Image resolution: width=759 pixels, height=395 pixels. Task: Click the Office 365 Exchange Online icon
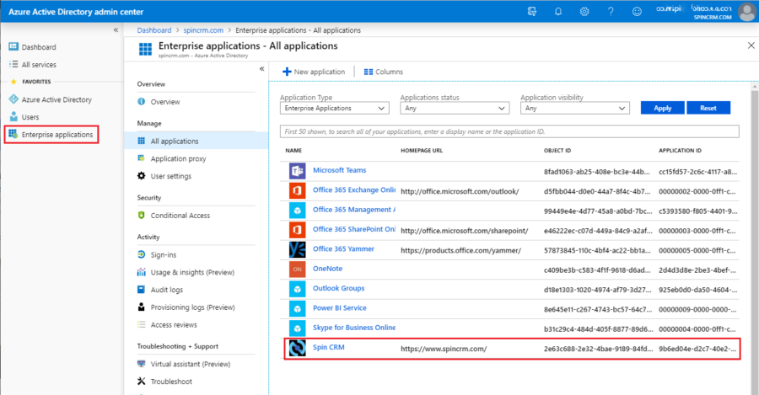[297, 190]
